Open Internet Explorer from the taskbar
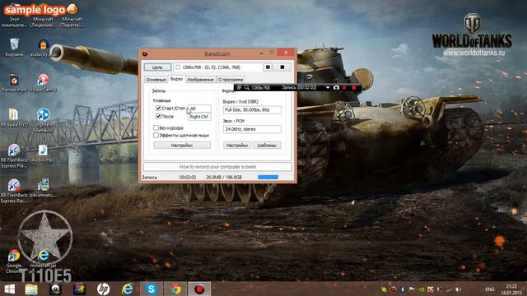This screenshot has height=296, width=527. (128, 289)
